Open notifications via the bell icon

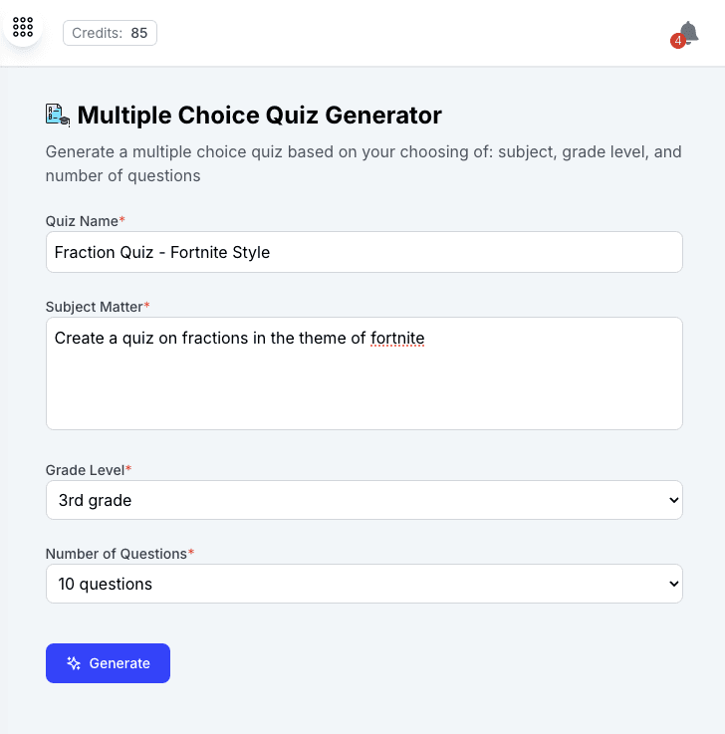tap(688, 33)
